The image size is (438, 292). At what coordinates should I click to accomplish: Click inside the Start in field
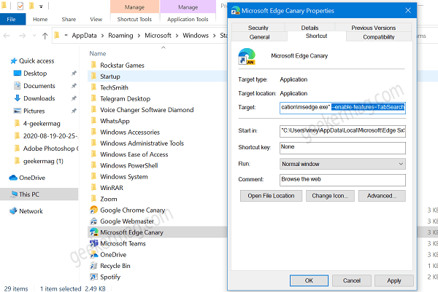click(x=342, y=131)
